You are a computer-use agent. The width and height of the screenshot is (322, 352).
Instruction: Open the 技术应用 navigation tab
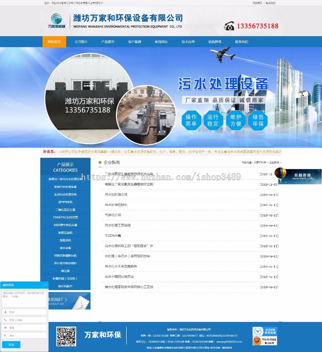click(x=188, y=42)
